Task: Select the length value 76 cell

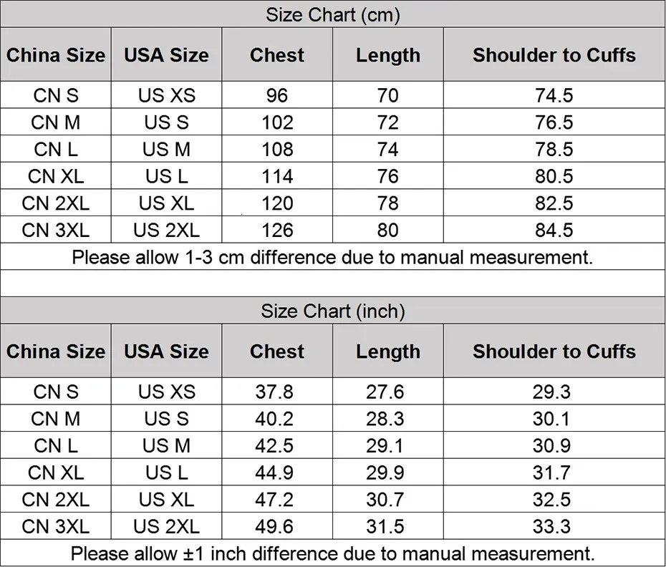Action: coord(387,176)
